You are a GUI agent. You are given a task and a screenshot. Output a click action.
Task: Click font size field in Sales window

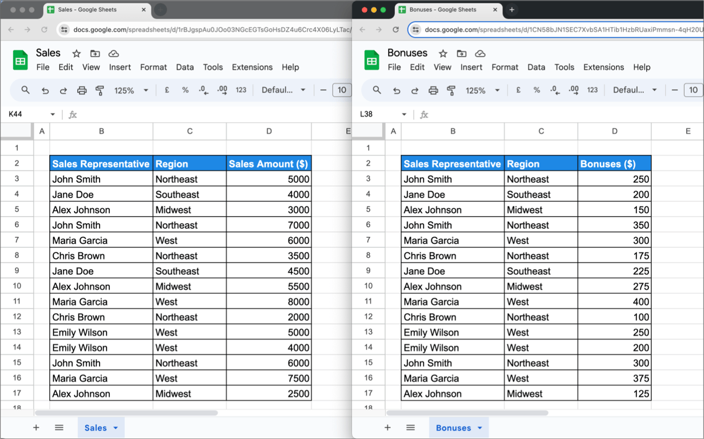pyautogui.click(x=342, y=90)
